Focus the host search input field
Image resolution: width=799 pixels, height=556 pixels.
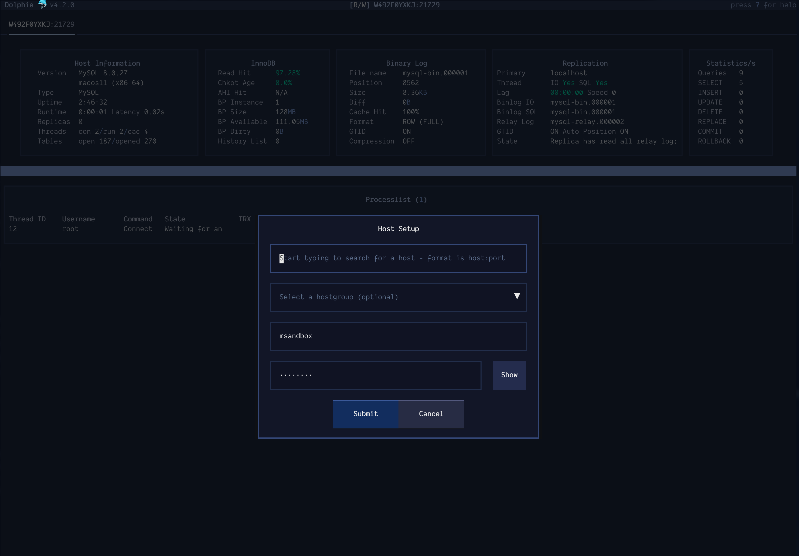[398, 258]
